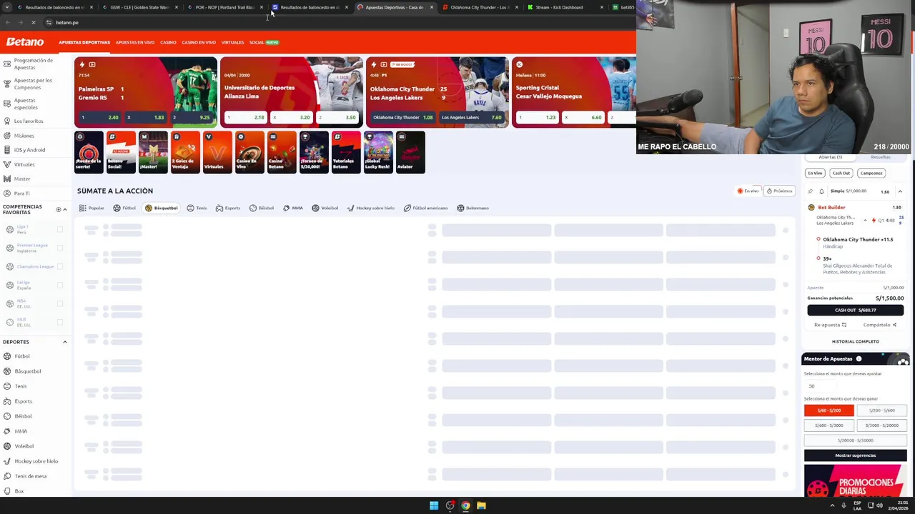Open ¡Rueda de la suerte! thumbnail
The height and width of the screenshot is (514, 915).
89,152
